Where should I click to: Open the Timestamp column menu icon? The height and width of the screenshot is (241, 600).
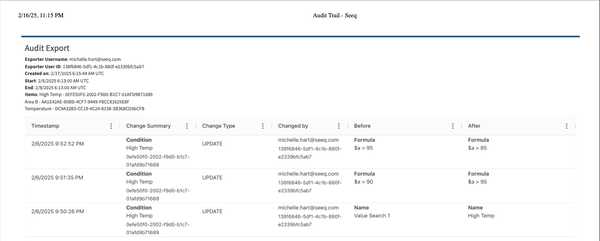pyautogui.click(x=111, y=126)
